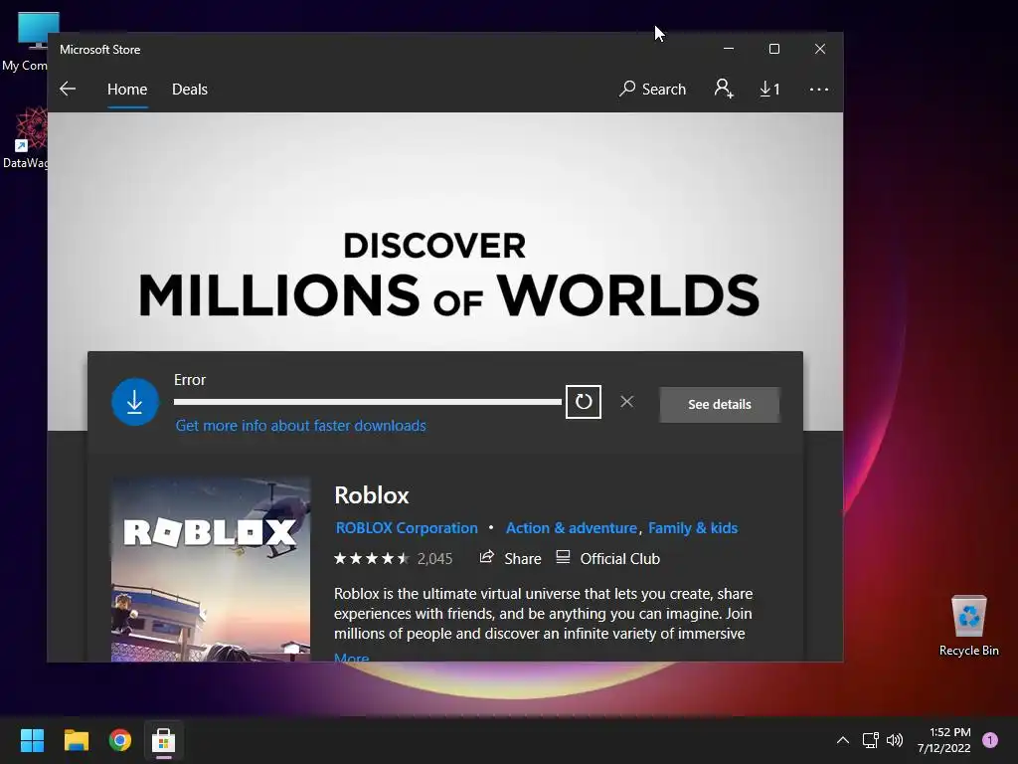Share the Roblox app page
This screenshot has width=1018, height=764.
[x=510, y=558]
